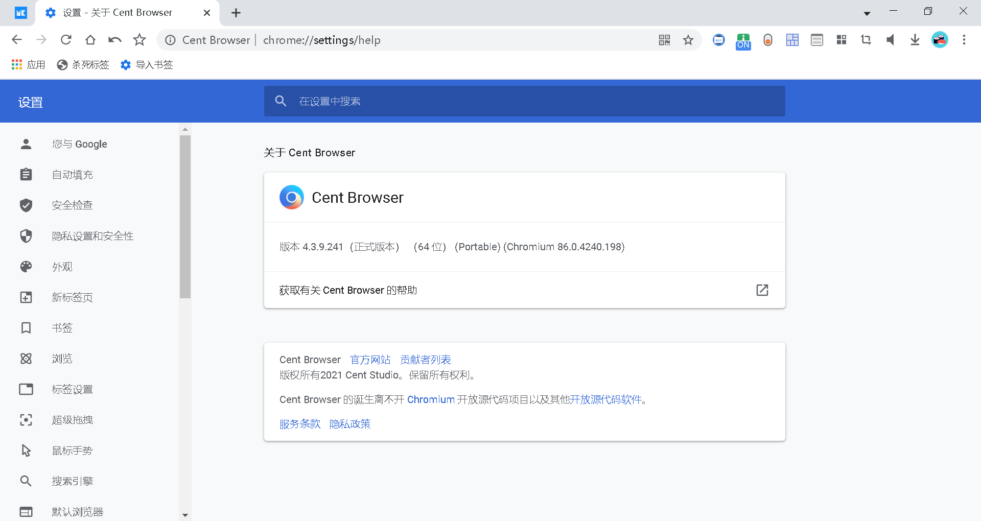The width and height of the screenshot is (981, 521).
Task: Click the sidebar scrollbar thumb
Action: click(x=185, y=217)
